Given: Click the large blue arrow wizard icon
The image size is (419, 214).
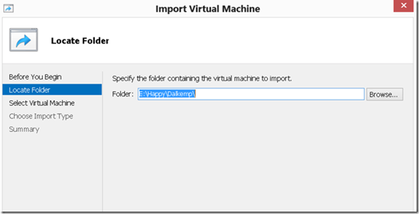Looking at the screenshot, I should (24, 40).
